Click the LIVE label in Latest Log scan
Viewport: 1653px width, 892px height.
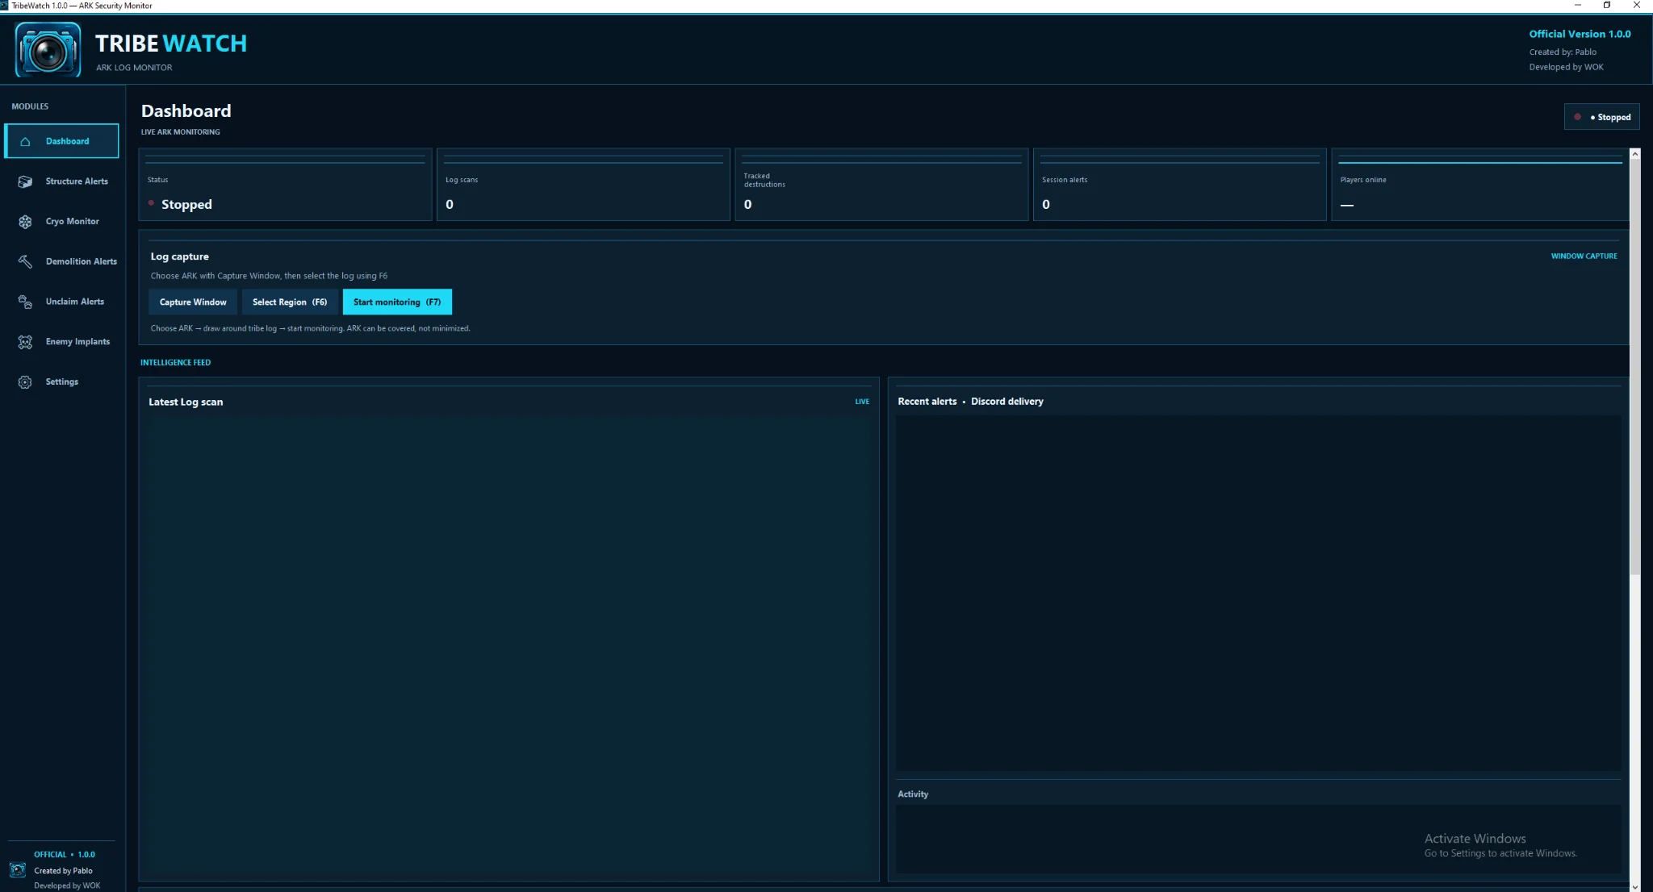pyautogui.click(x=862, y=402)
